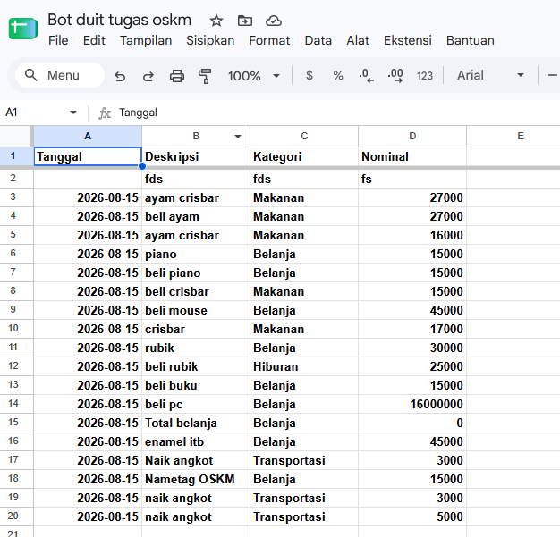Click the Nametag OSKM cell
Image resolution: width=560 pixels, height=537 pixels.
click(196, 479)
